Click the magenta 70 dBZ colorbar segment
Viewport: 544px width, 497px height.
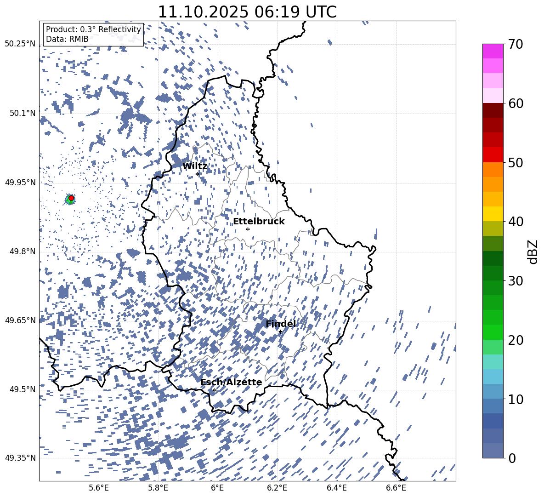tap(493, 51)
